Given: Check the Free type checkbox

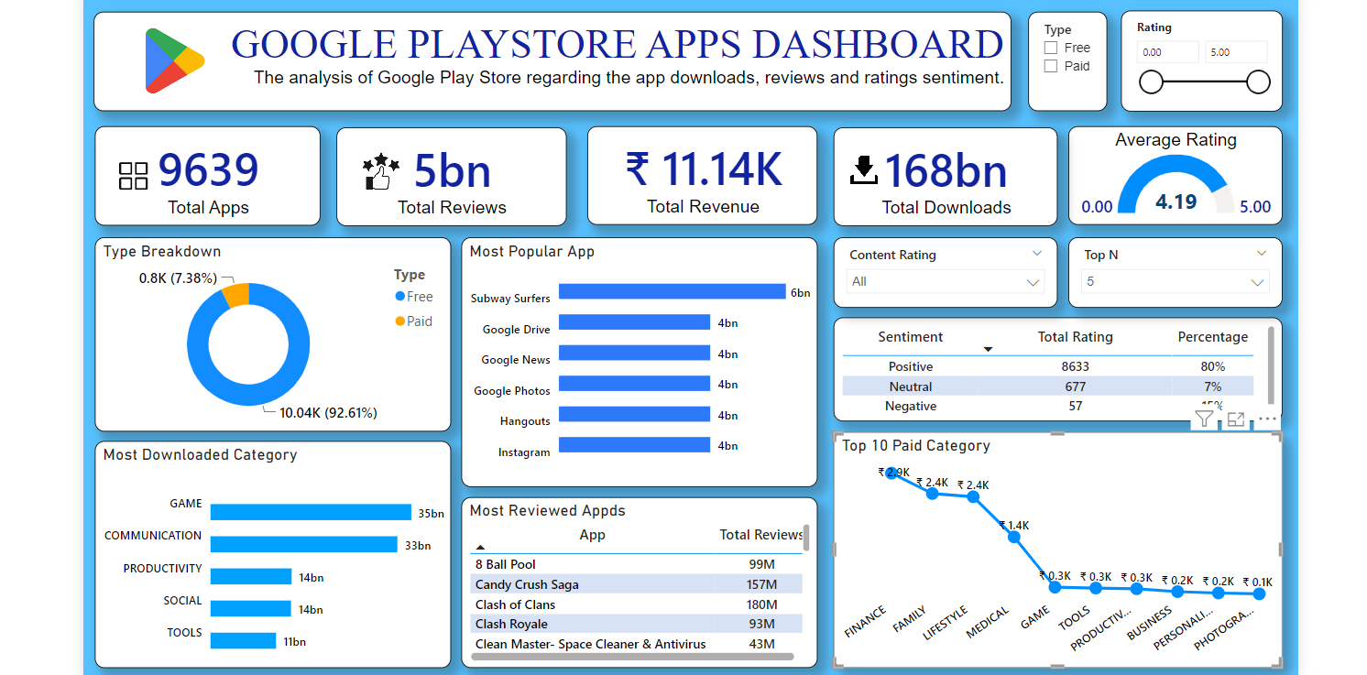Looking at the screenshot, I should click(x=1051, y=48).
